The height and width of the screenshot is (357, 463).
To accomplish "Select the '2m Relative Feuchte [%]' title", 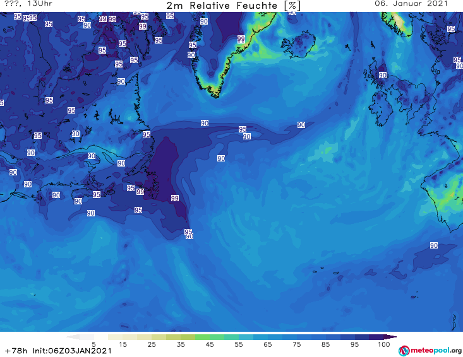I will [x=234, y=6].
